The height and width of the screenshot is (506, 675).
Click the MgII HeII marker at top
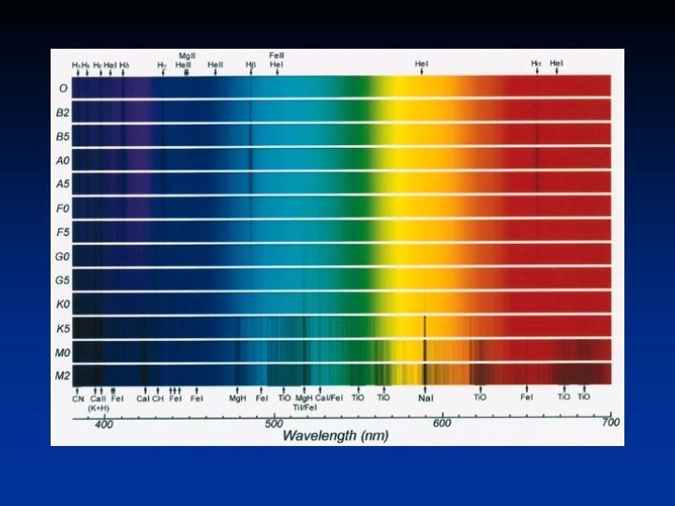coord(186,65)
